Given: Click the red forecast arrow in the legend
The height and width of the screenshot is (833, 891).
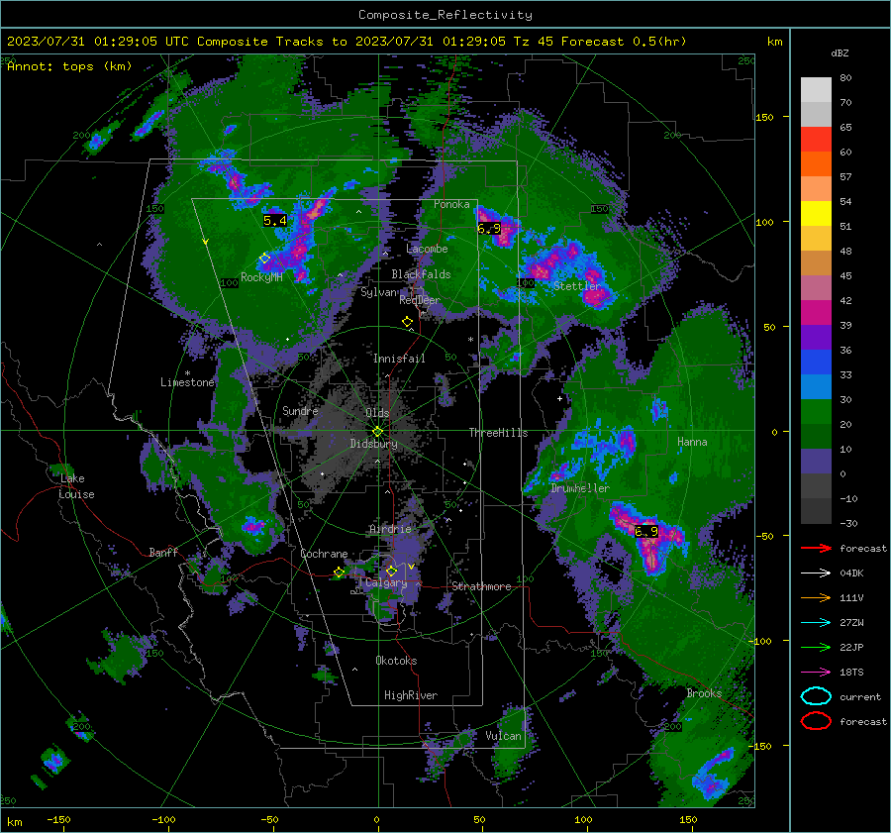Looking at the screenshot, I should [x=816, y=548].
